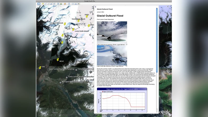Click the Add Image Overlay icon

tap(51, 4)
